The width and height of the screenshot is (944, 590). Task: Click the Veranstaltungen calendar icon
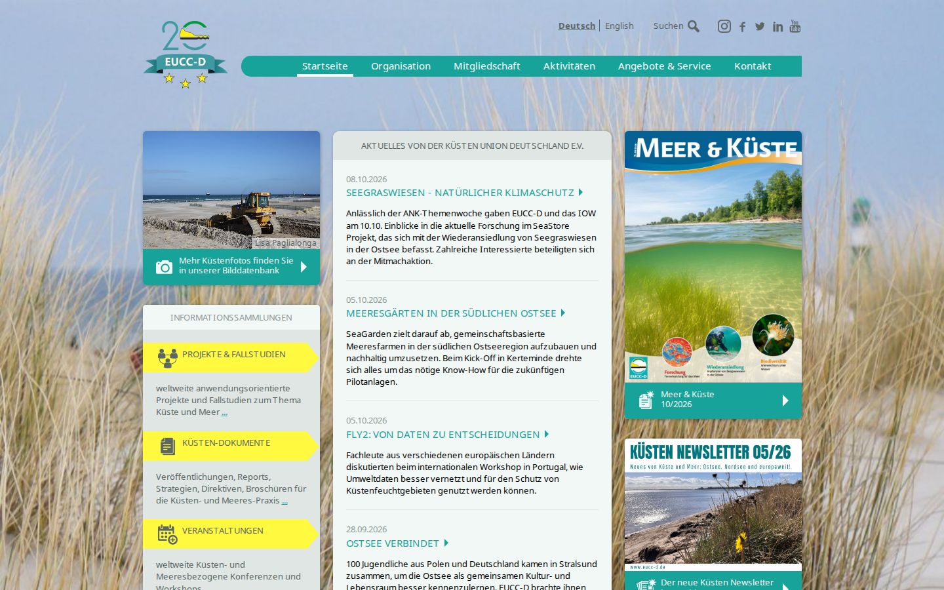click(x=168, y=534)
